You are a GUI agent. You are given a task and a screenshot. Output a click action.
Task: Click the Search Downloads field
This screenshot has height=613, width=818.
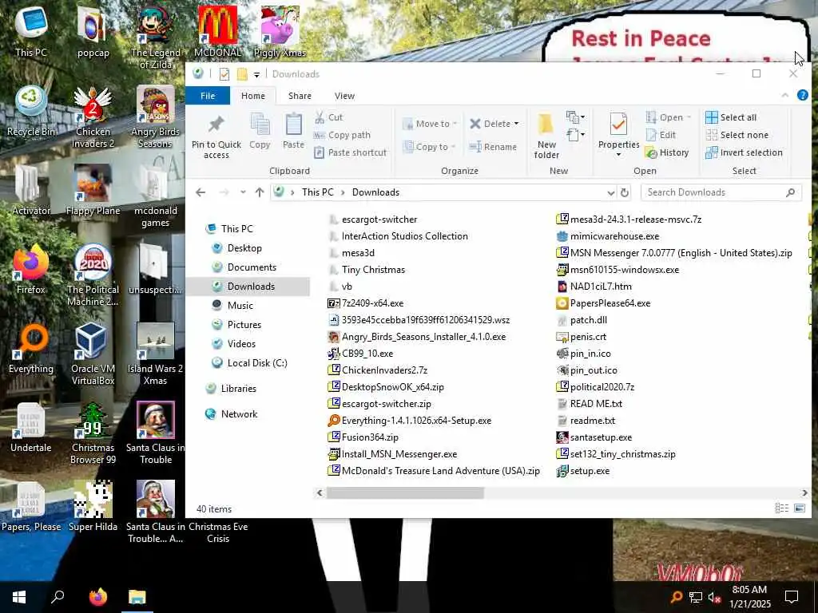click(721, 192)
